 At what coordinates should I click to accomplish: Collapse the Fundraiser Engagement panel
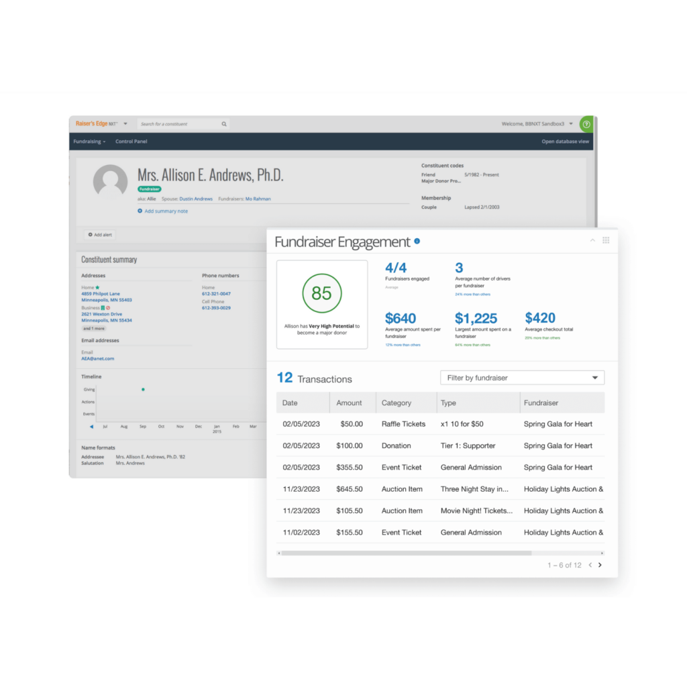click(592, 240)
